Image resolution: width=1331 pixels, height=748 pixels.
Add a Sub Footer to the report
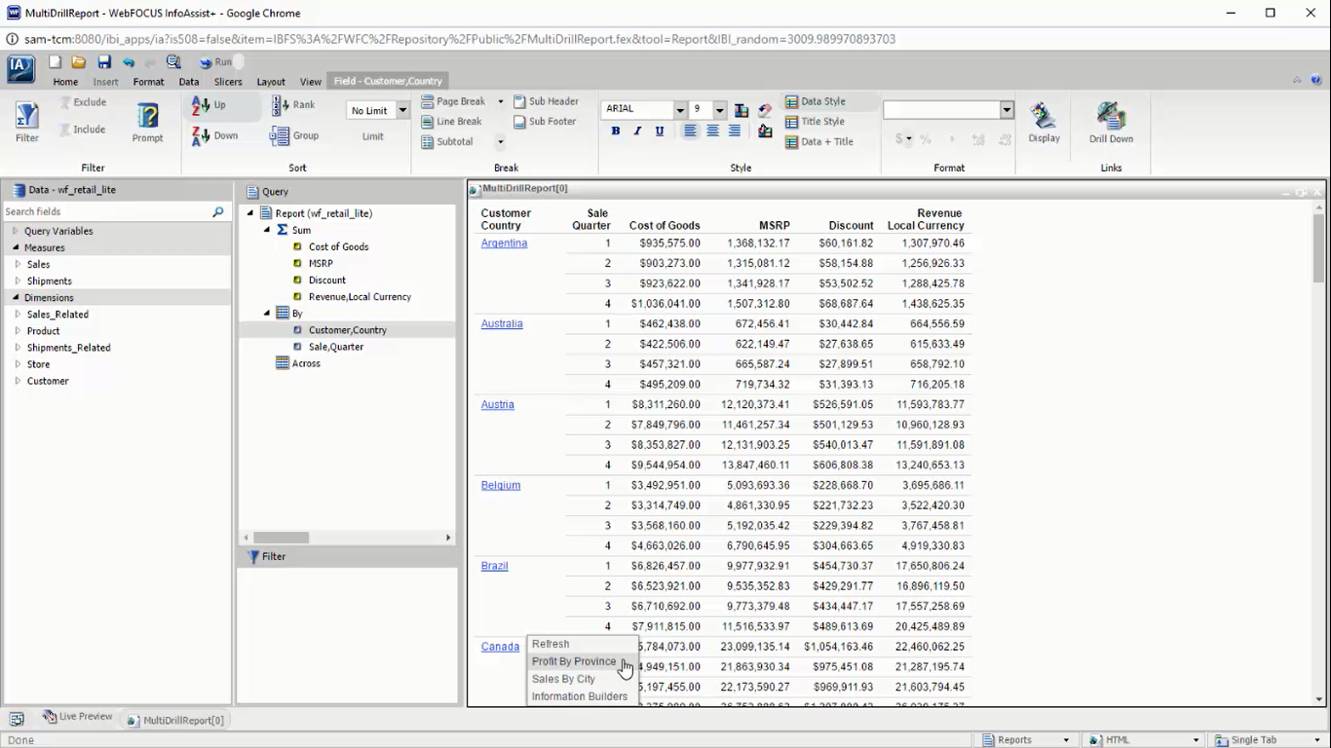pos(546,122)
